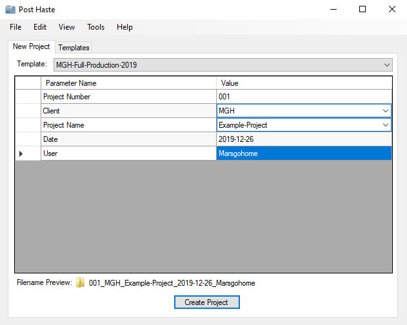Click the Template: label
Viewport: 407px width, 325px height.
point(32,64)
